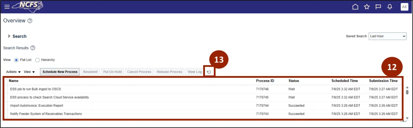413x128 pixels.
Task: Click Schedule New Process button
Action: tap(60, 72)
